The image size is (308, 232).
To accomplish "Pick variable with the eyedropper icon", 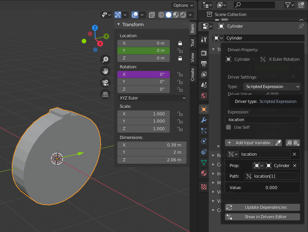I will click(x=278, y=143).
